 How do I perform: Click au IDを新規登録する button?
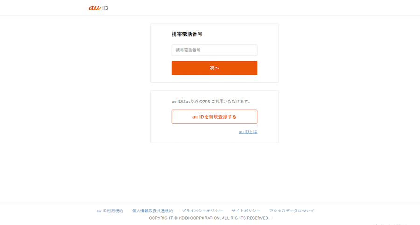click(214, 117)
